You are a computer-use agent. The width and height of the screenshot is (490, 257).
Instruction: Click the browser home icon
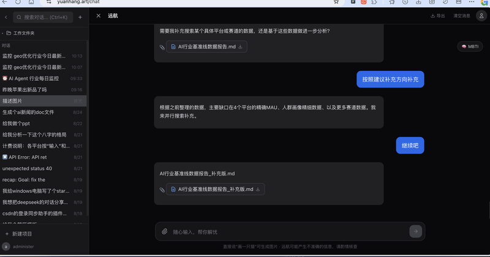(x=31, y=2)
